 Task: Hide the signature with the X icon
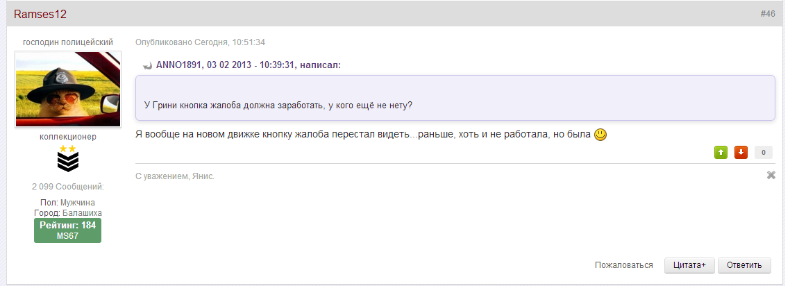tap(771, 175)
